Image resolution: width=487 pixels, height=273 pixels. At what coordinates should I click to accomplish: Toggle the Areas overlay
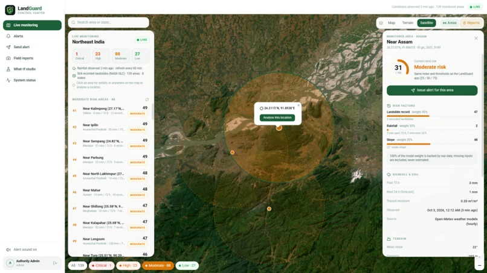pos(450,23)
